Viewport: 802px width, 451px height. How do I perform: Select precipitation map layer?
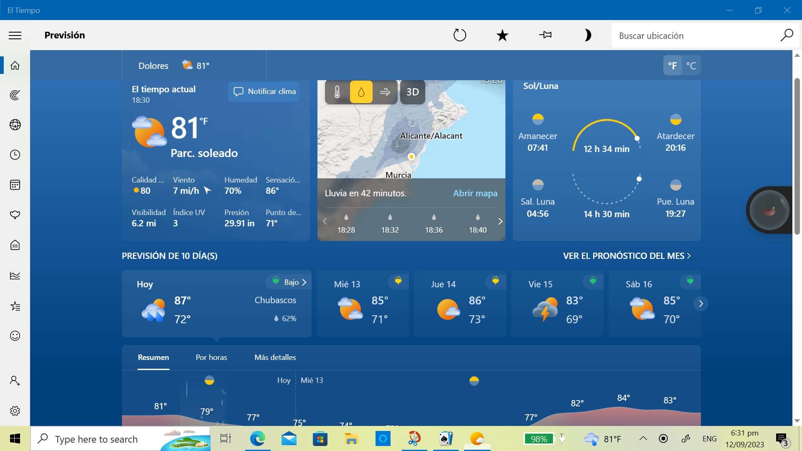361,92
